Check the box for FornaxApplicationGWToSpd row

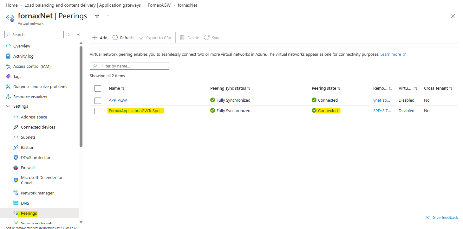click(x=98, y=111)
